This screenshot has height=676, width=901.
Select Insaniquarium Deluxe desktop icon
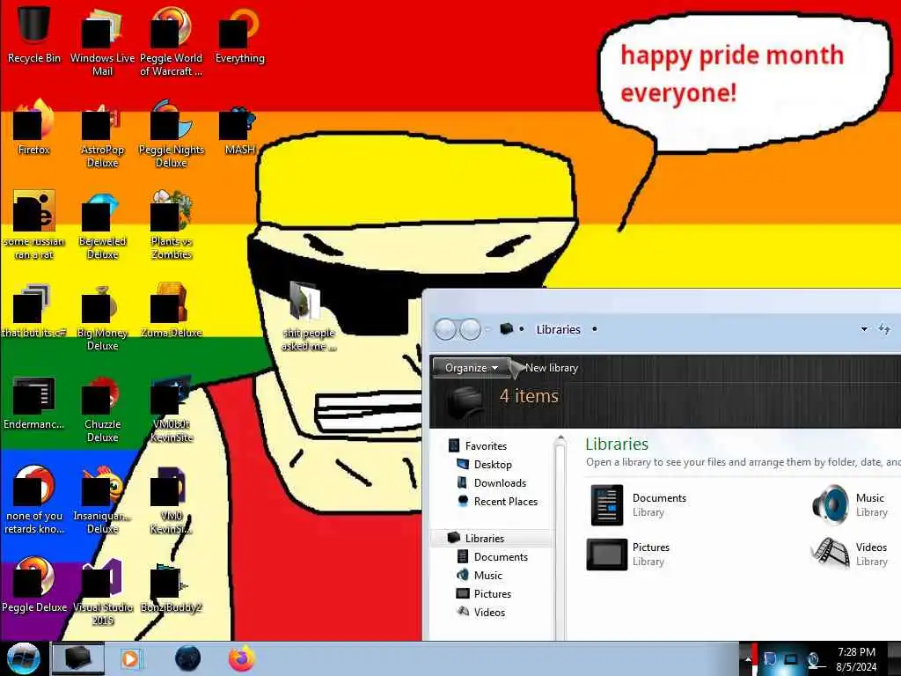pos(102,500)
